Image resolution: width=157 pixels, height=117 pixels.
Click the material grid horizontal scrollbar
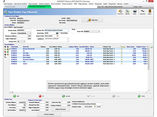pyautogui.click(x=12, y=92)
